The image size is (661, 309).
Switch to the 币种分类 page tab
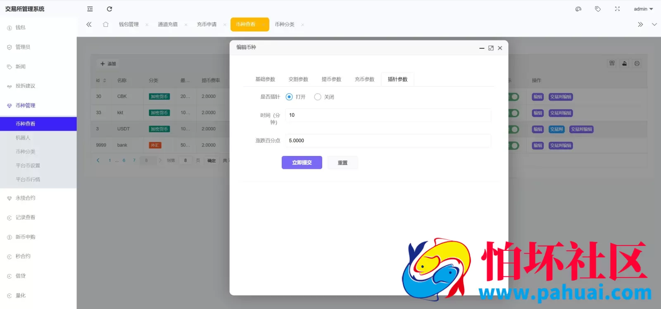coord(285,24)
